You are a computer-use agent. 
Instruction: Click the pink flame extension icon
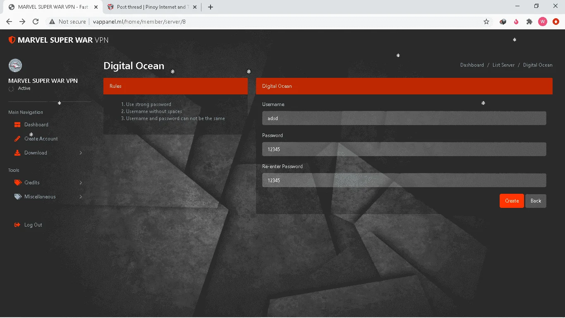[516, 22]
